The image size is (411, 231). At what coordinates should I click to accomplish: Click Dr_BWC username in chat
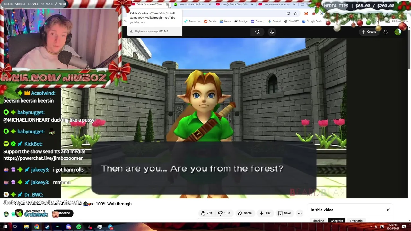point(34,195)
